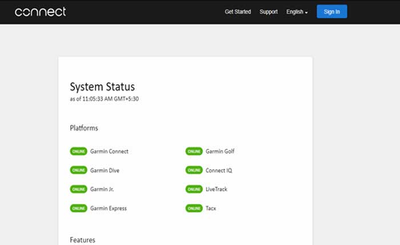Click the ONLINE badge beside Garmin Dive

[x=78, y=170]
